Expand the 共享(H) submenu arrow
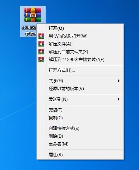Viewport: 139px width, 170px height. tap(119, 81)
